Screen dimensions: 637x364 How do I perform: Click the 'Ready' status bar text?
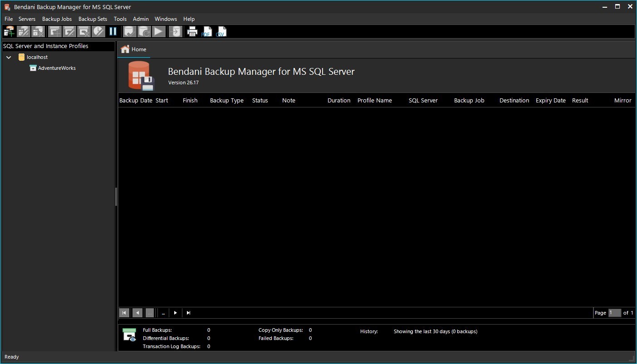(12, 357)
